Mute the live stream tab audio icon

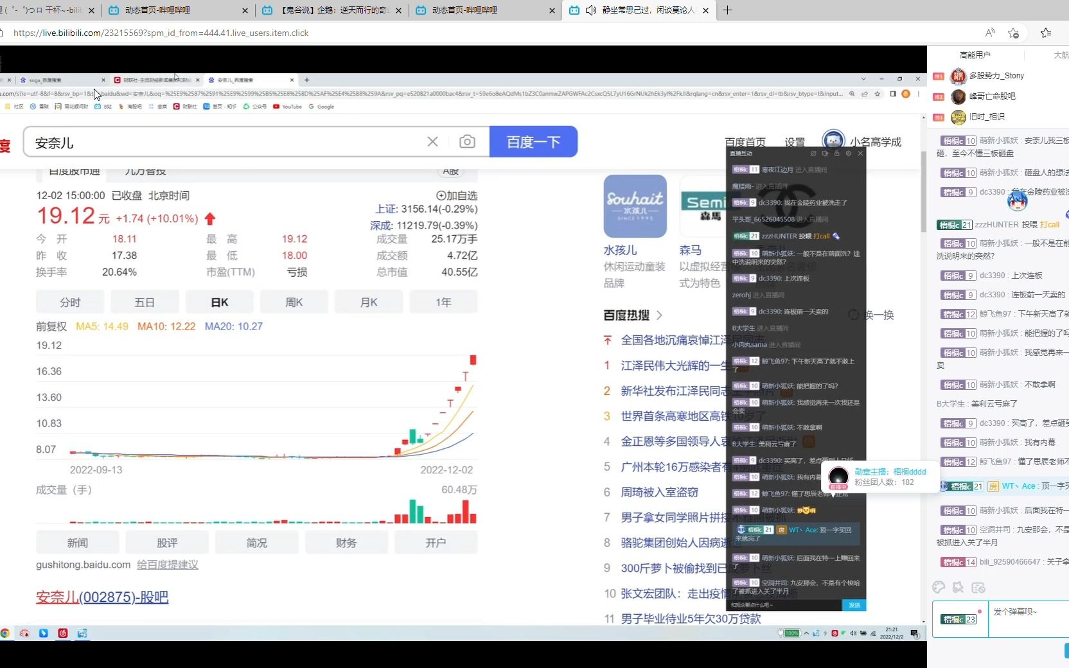(x=591, y=10)
